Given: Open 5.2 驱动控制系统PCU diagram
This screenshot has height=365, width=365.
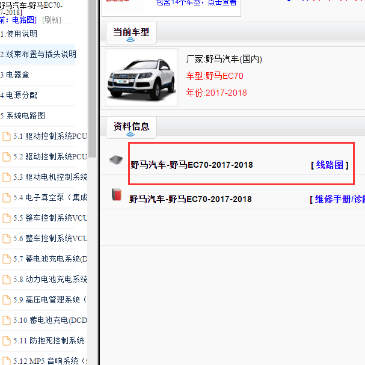Looking at the screenshot, I should (x=51, y=157).
